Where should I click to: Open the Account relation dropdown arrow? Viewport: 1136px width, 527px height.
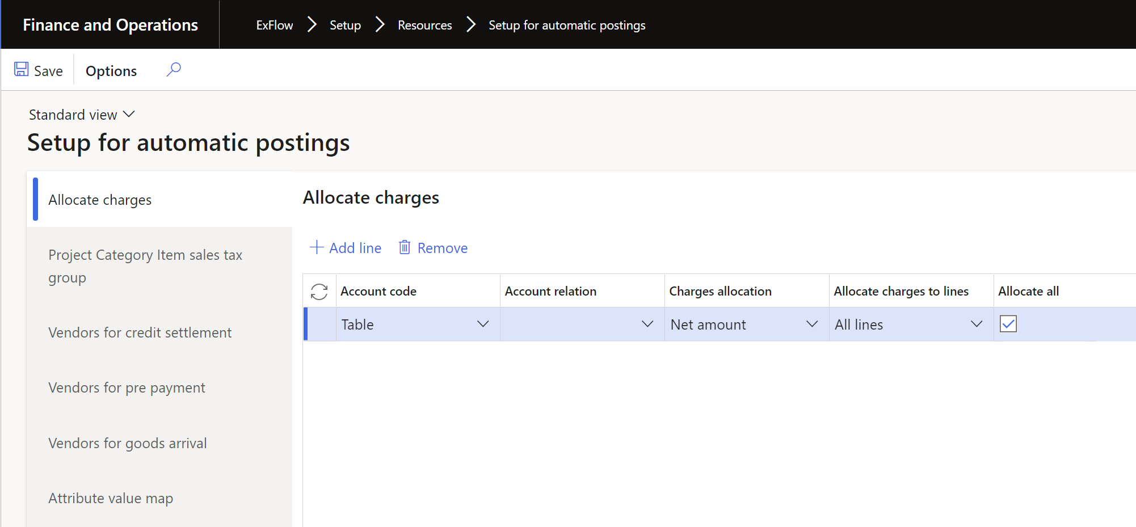pos(647,324)
